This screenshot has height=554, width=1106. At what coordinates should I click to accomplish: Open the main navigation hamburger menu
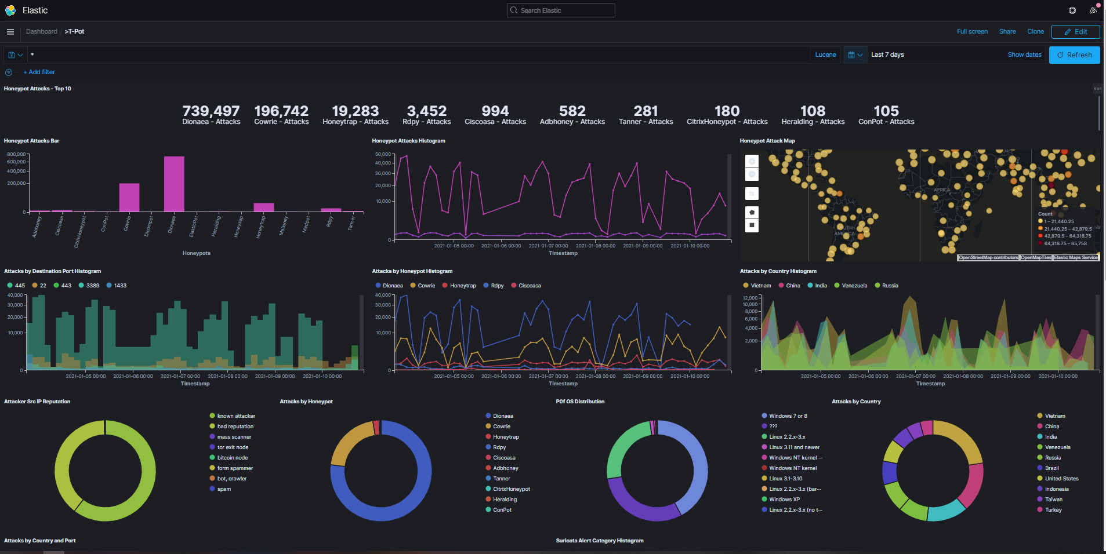point(10,32)
